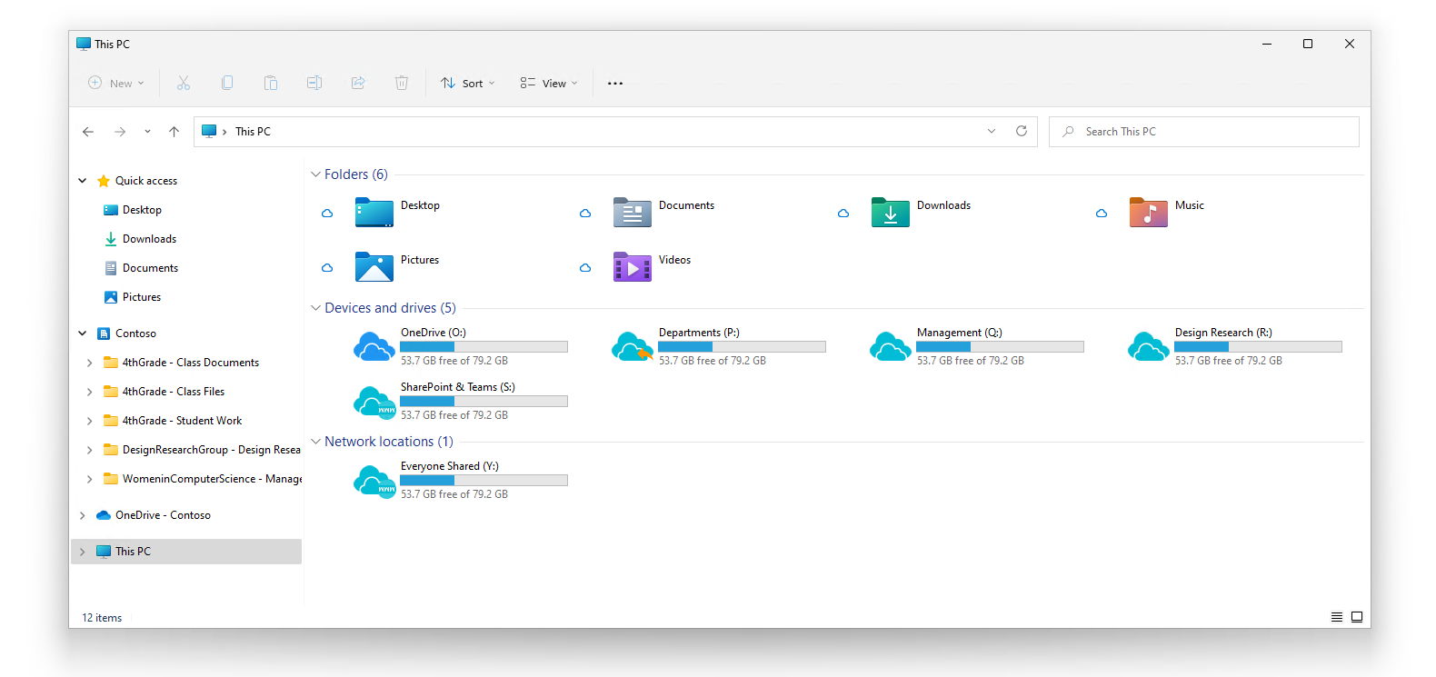The image size is (1436, 677).
Task: Click the 12 items status text
Action: (102, 618)
